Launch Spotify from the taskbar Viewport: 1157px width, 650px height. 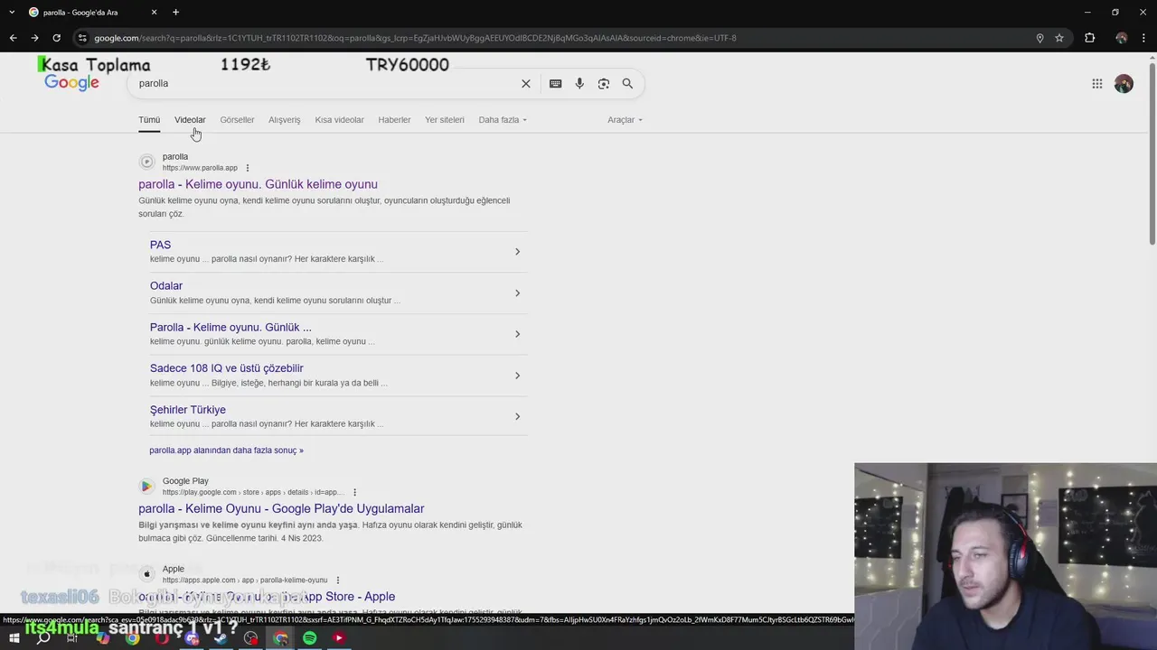(x=310, y=638)
